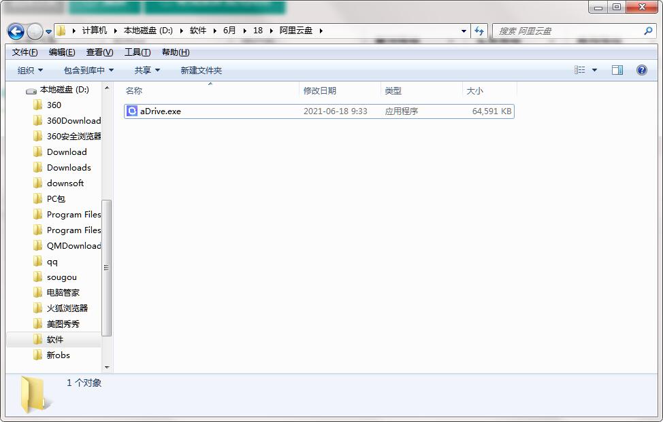The height and width of the screenshot is (422, 663).
Task: Maximize the Explorer window
Action: (617, 7)
